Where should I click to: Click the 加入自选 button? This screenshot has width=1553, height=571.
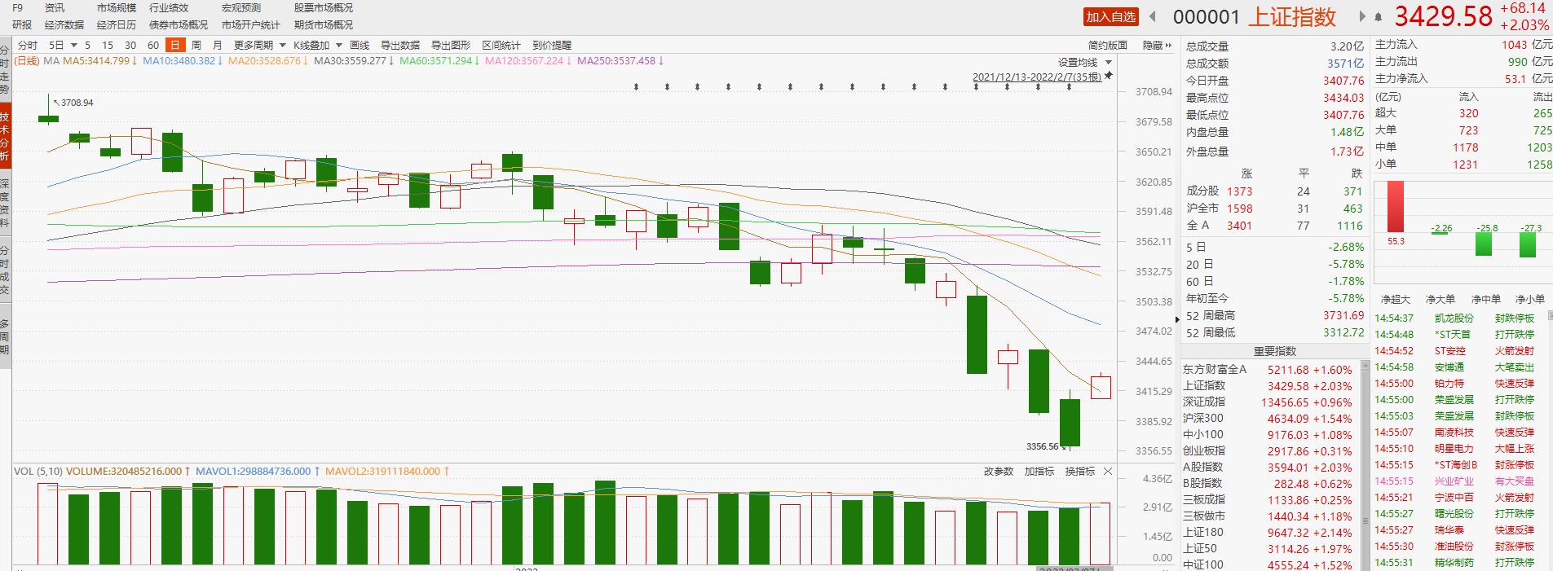pos(1110,17)
